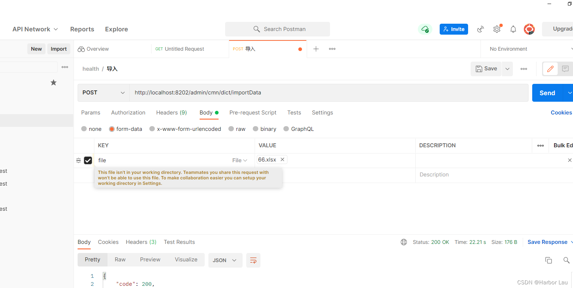Switch to response Cookies tab
Screen dimensions: 573x288
[x=108, y=242]
